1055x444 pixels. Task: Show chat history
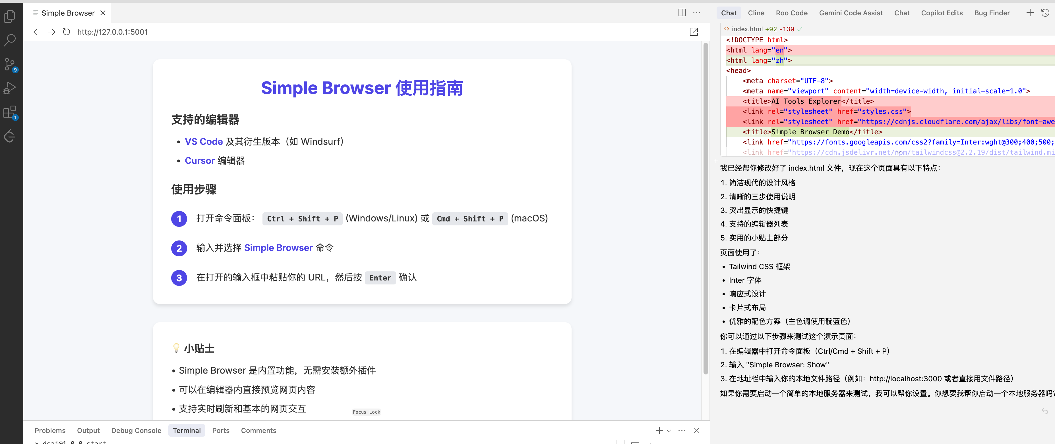tap(1045, 13)
